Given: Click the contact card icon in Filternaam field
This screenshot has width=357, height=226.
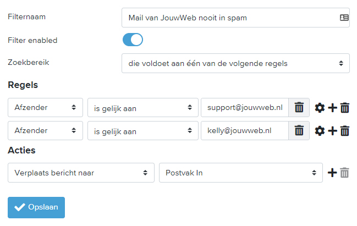Looking at the screenshot, I should [344, 18].
